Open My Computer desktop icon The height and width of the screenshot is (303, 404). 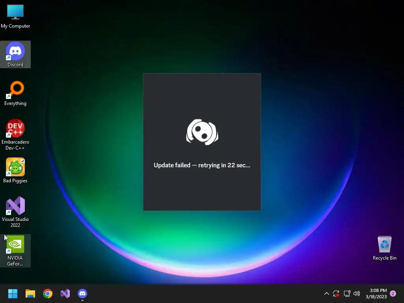(x=15, y=16)
